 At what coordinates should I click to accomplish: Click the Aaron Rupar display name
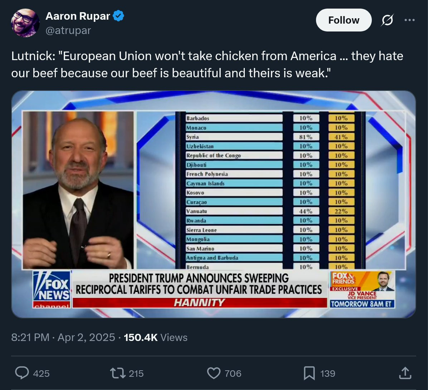[x=78, y=16]
